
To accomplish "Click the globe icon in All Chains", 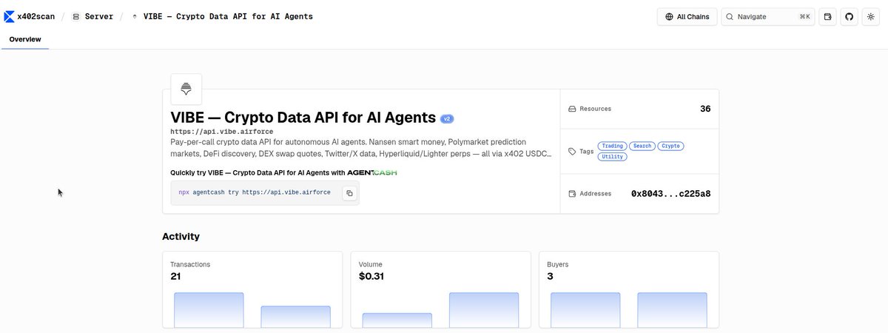I will coord(669,16).
